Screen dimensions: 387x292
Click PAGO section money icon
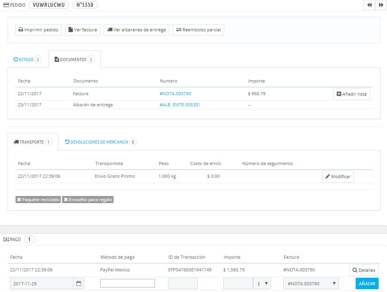click(x=6, y=240)
